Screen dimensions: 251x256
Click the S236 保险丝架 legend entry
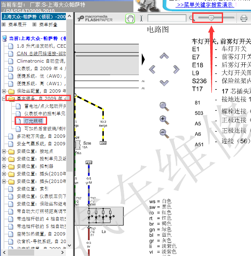point(221,81)
